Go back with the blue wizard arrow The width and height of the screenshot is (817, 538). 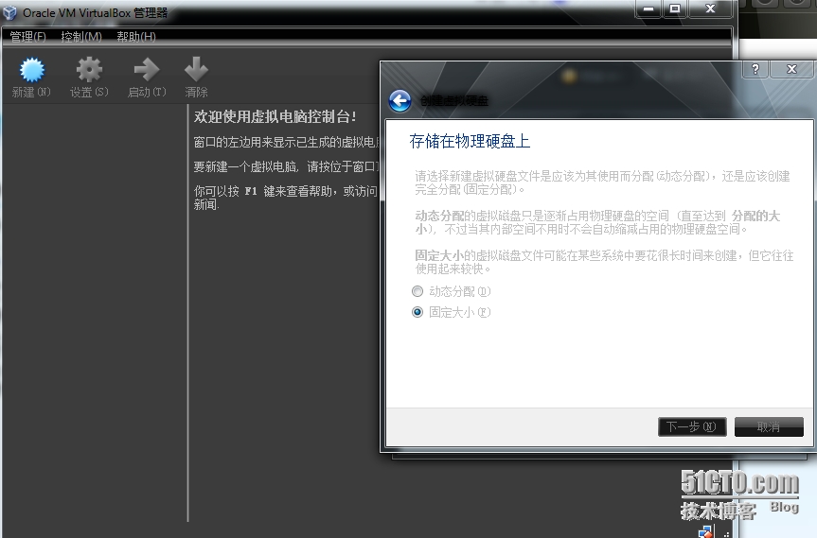400,101
